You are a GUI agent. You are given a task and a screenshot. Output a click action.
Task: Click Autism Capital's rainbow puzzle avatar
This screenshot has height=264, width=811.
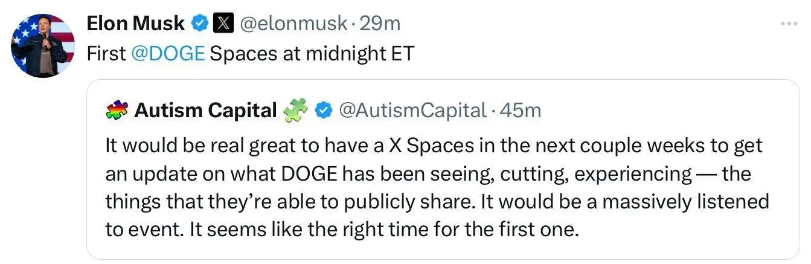click(x=117, y=111)
